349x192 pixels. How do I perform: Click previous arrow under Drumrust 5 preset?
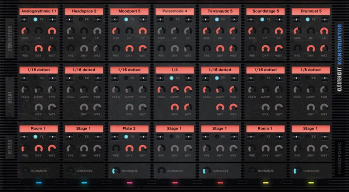296,19
